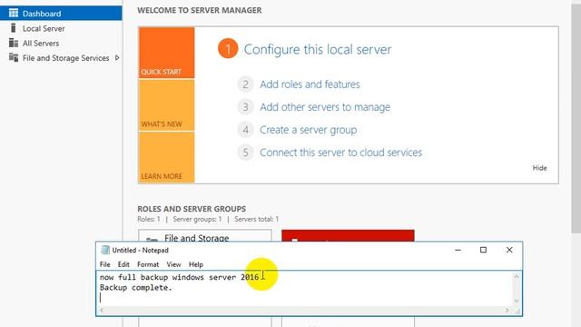Click Add other servers to manage

(x=325, y=107)
